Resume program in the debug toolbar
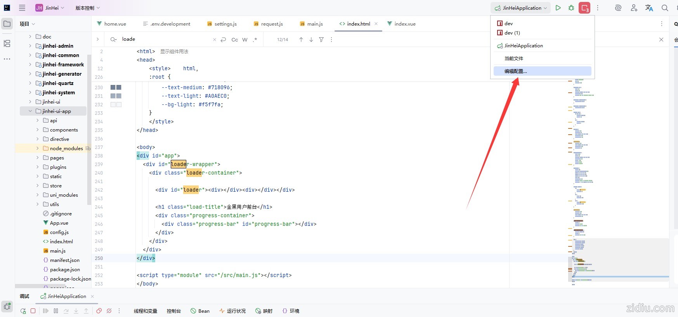 (46, 311)
